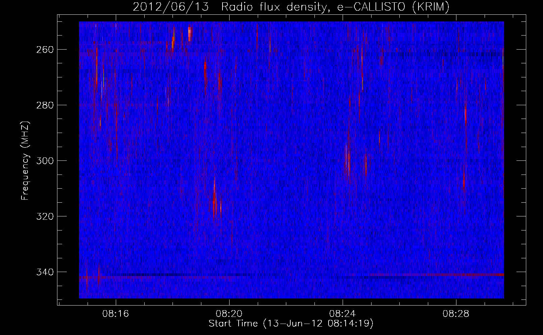Click the 08:24 time tick label

343,314
